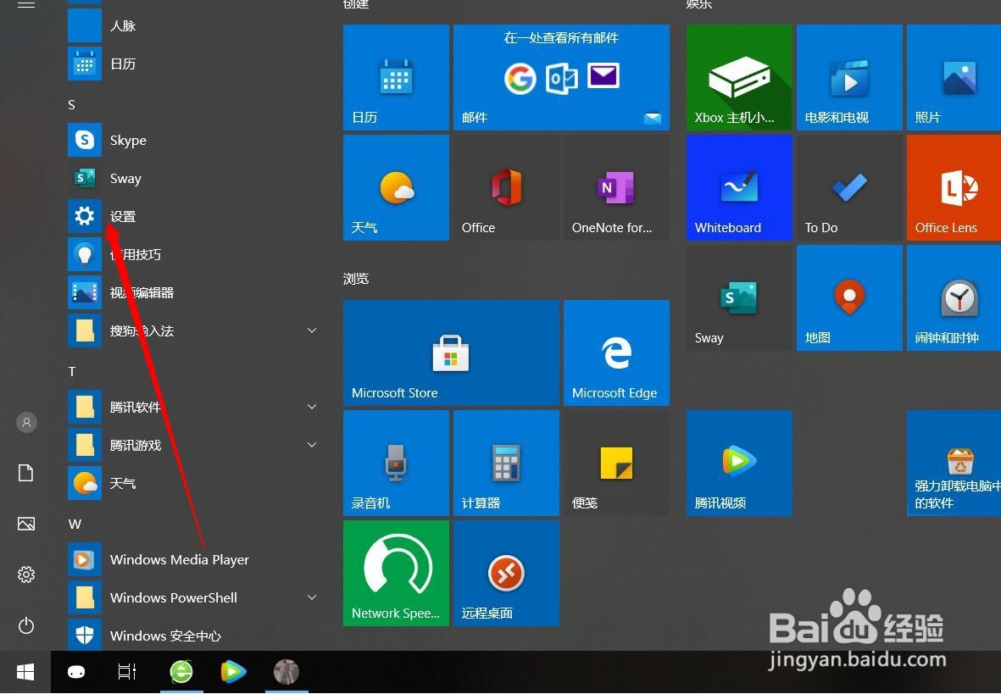The height and width of the screenshot is (694, 1001).
Task: Open the round avatar app on taskbar
Action: 286,672
